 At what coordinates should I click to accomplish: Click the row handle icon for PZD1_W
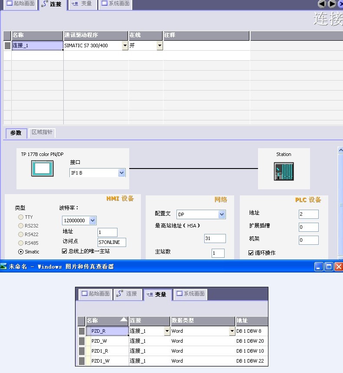coord(82,361)
